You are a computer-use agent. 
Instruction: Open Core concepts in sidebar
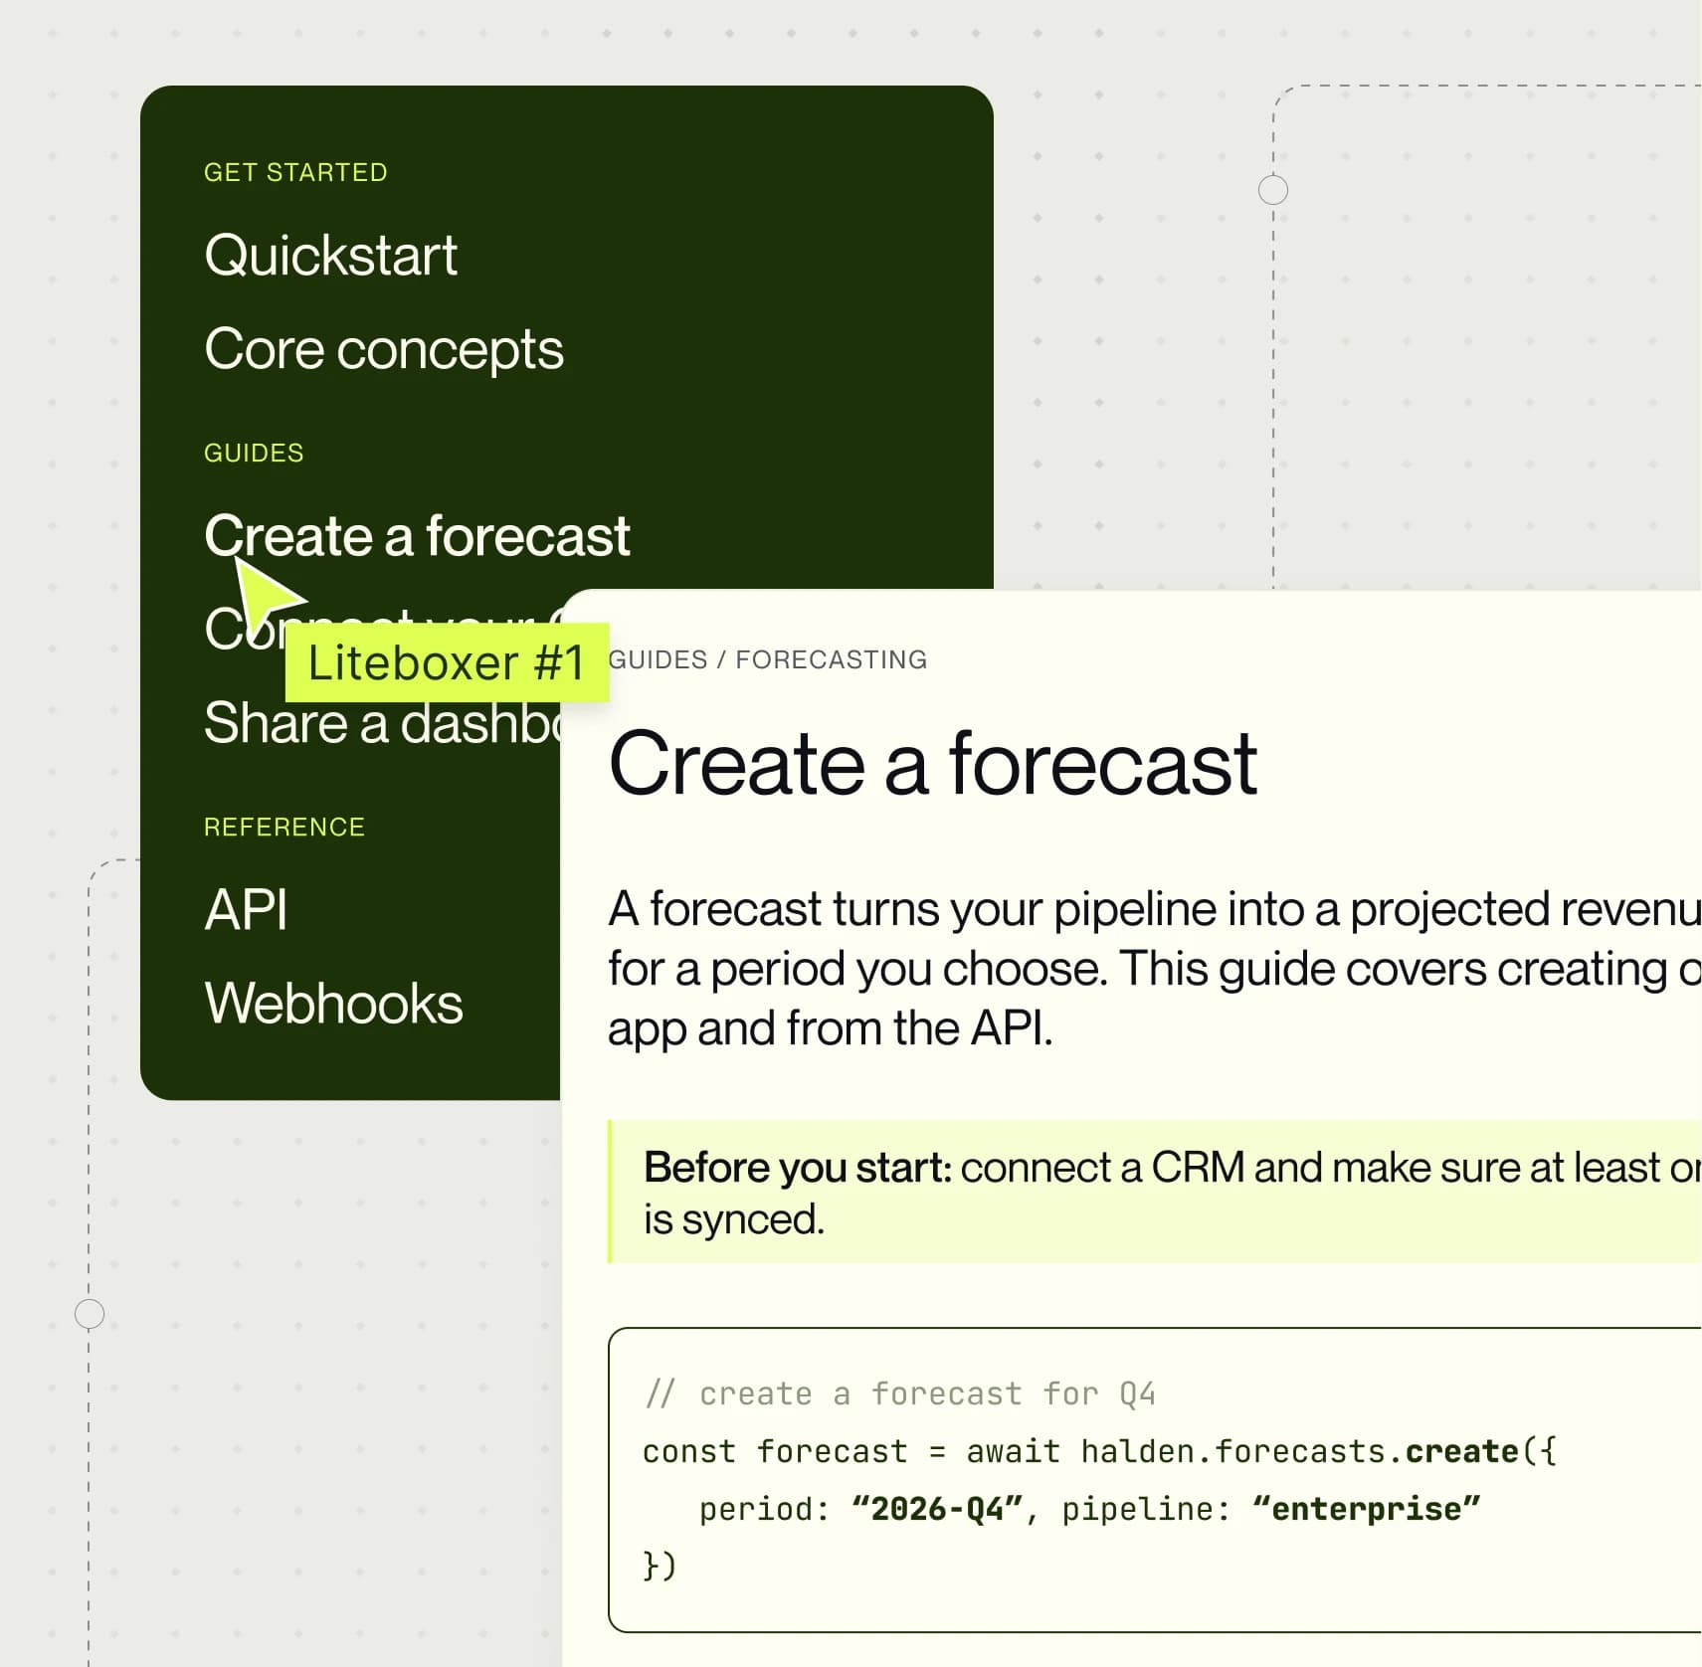[383, 349]
